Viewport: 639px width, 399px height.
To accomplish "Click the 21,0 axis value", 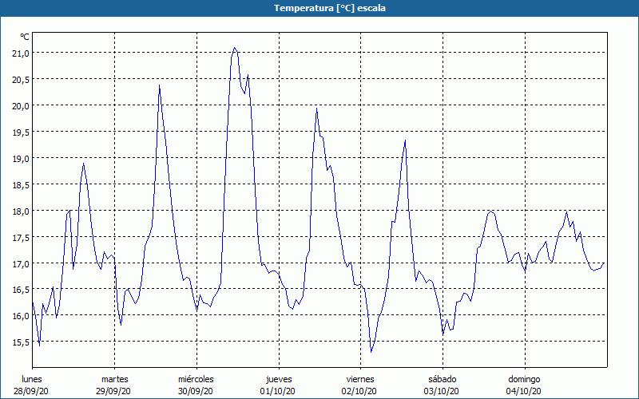I will [x=21, y=53].
